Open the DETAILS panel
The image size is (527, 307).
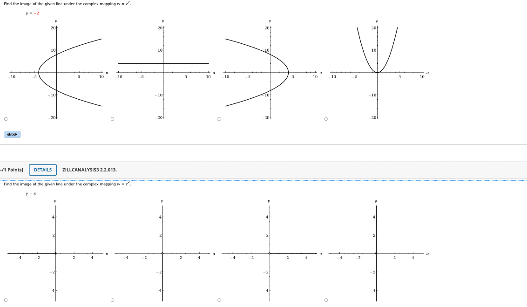click(42, 170)
